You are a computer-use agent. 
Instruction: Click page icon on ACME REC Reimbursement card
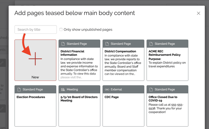151,44
